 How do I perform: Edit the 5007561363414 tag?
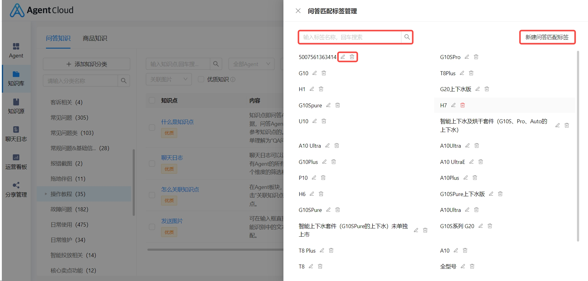(x=343, y=57)
